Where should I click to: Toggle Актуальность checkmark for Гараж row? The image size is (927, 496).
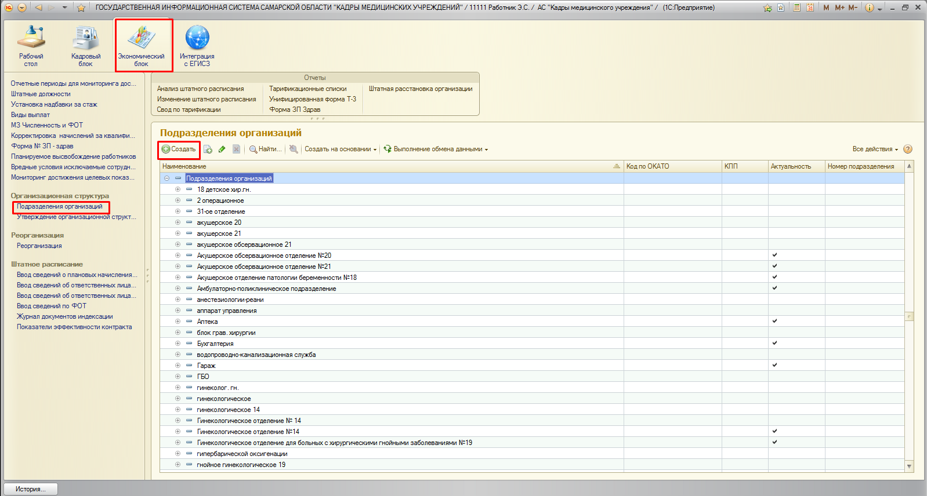[x=774, y=365]
